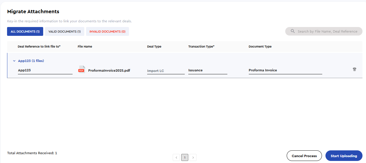This screenshot has width=366, height=163.
Task: Go to previous page with left arrow
Action: (176, 157)
